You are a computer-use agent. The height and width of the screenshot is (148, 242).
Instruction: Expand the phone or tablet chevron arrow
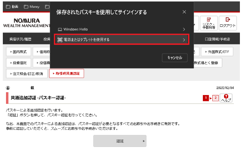click(184, 40)
